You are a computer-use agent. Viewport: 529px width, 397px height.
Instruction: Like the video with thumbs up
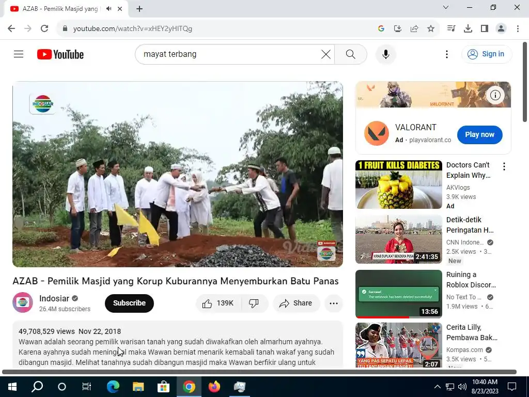coord(219,303)
